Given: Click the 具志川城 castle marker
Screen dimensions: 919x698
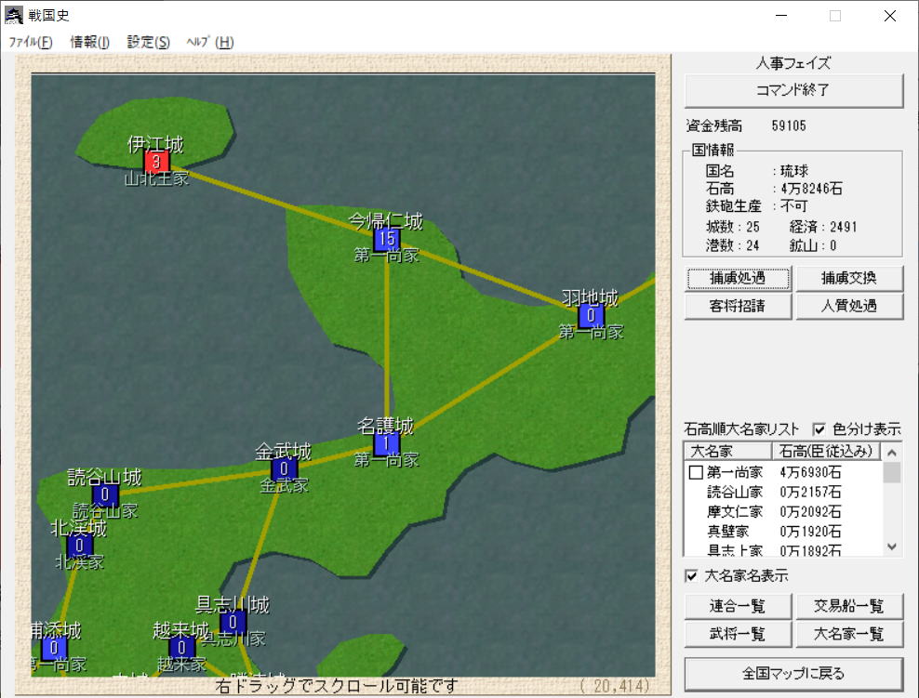Looking at the screenshot, I should pyautogui.click(x=233, y=622).
